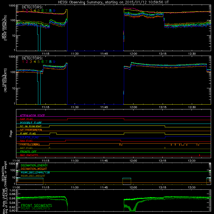
Task: Click the FRONTS_OFF flag label
Action: click(x=28, y=151)
